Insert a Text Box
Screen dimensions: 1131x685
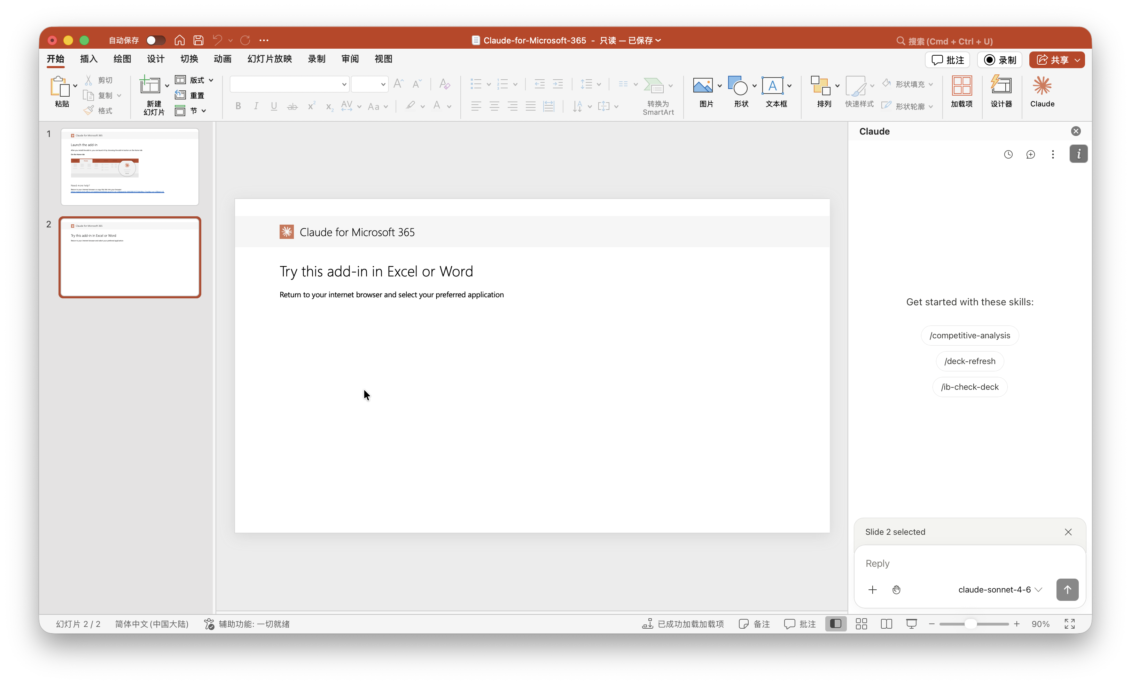coord(772,86)
